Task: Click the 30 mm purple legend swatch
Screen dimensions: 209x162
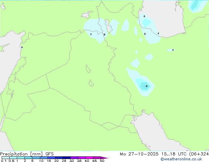Action: [74, 158]
